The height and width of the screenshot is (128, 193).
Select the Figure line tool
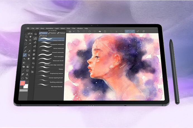click(23, 71)
